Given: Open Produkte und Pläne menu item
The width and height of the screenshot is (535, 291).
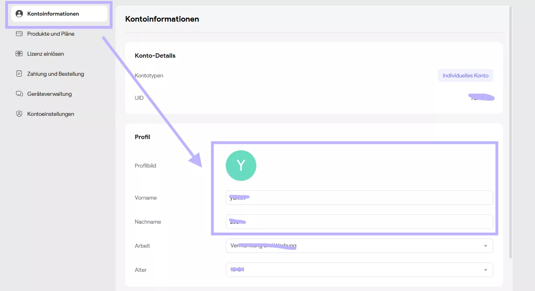Looking at the screenshot, I should click(51, 34).
